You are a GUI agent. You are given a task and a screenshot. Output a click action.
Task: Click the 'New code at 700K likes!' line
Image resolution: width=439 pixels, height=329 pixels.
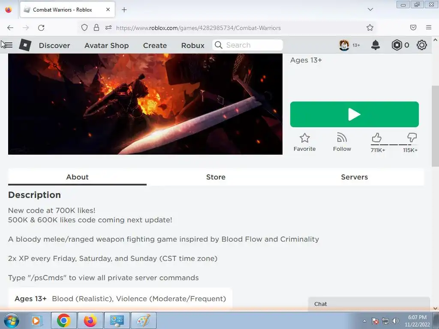[52, 210]
